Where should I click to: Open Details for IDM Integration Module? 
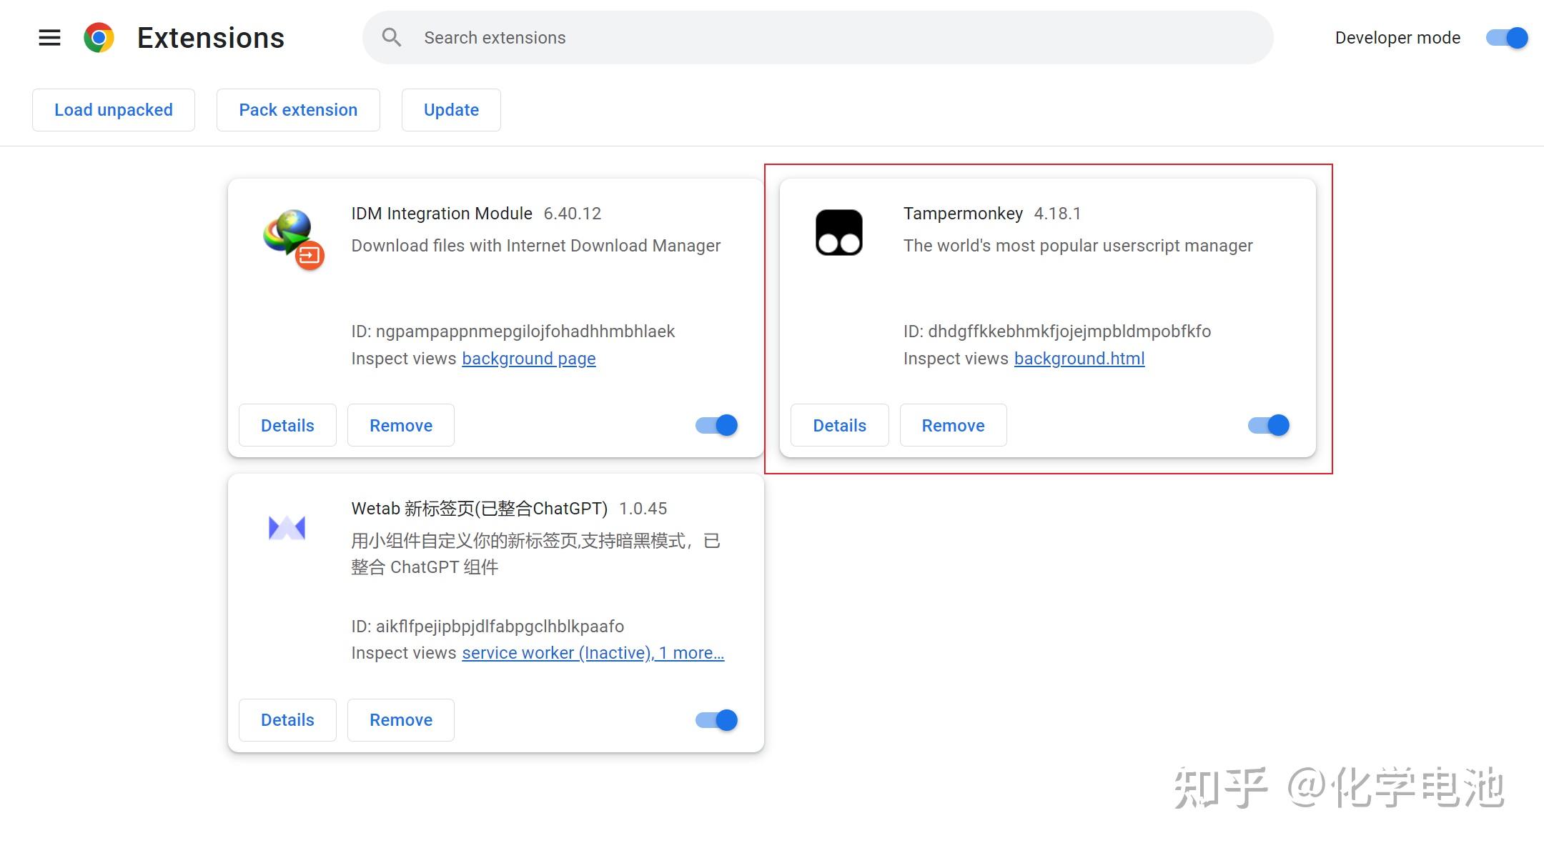coord(287,425)
